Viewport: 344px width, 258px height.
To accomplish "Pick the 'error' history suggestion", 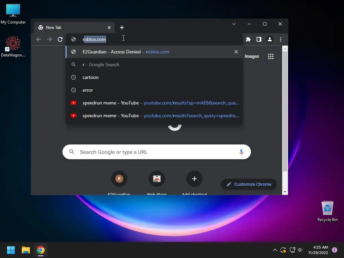I will [x=155, y=90].
